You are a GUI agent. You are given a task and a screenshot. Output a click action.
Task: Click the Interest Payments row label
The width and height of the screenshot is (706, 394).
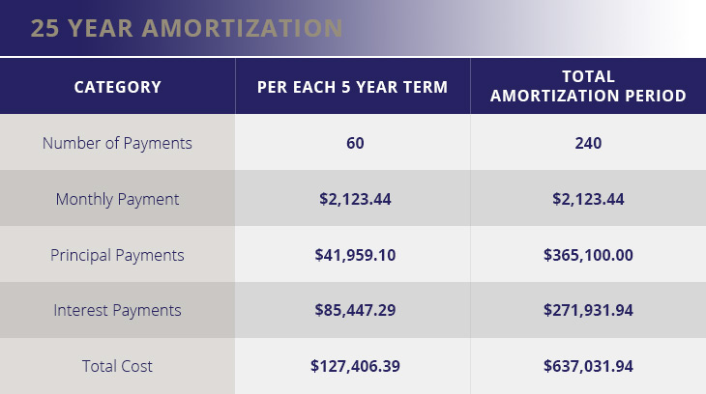click(118, 310)
